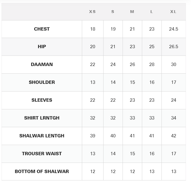Screen dimensions: 191x184
Task: Click the TROUSER WAIST row label
Action: pos(42,154)
